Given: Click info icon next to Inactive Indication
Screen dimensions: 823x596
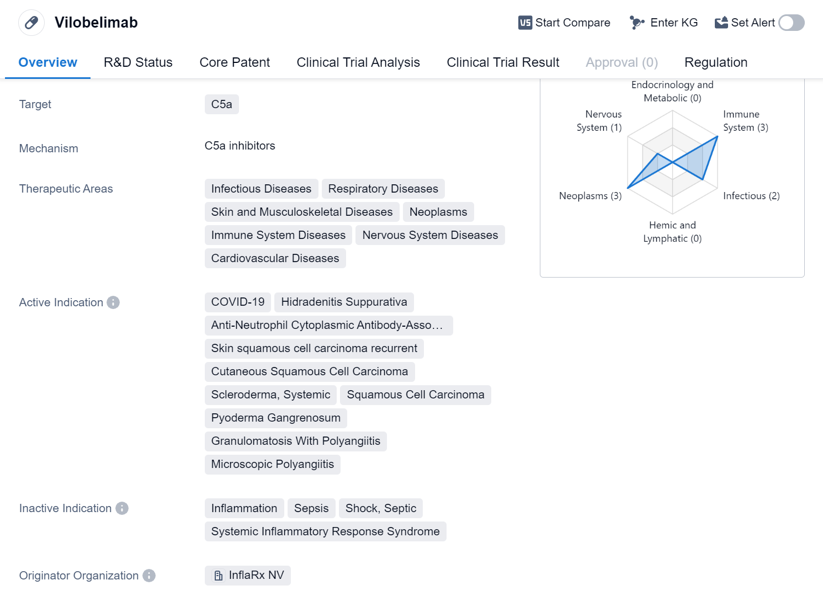Looking at the screenshot, I should [122, 508].
